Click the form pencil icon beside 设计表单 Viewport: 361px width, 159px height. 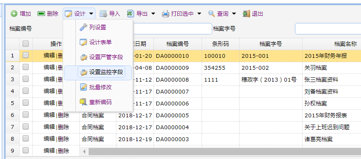click(83, 42)
